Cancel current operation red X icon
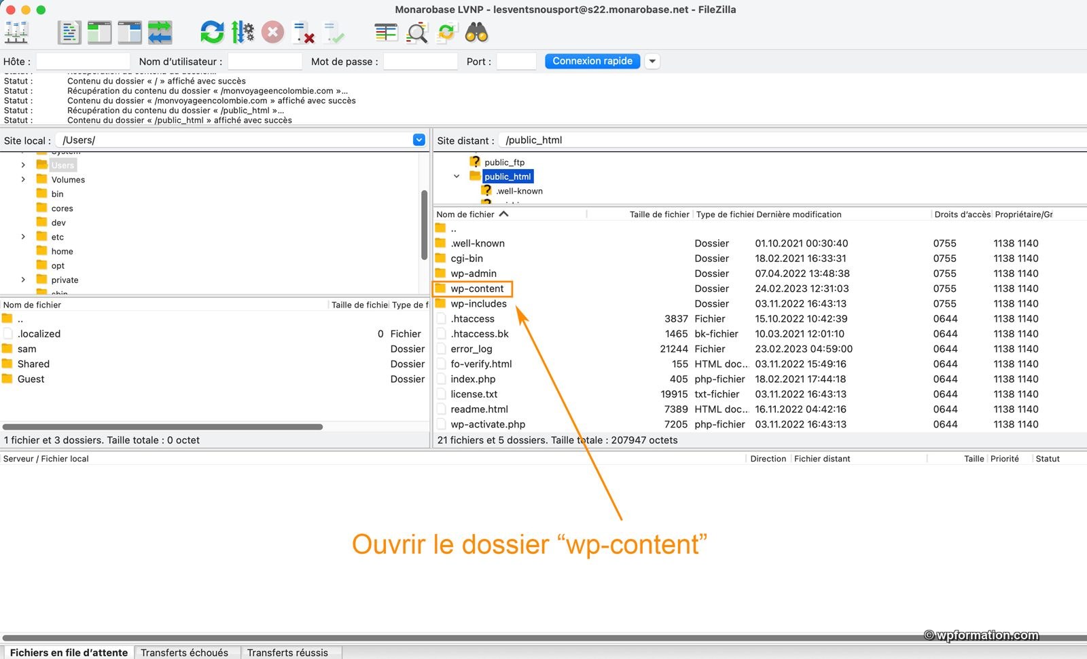The width and height of the screenshot is (1087, 659). tap(272, 33)
